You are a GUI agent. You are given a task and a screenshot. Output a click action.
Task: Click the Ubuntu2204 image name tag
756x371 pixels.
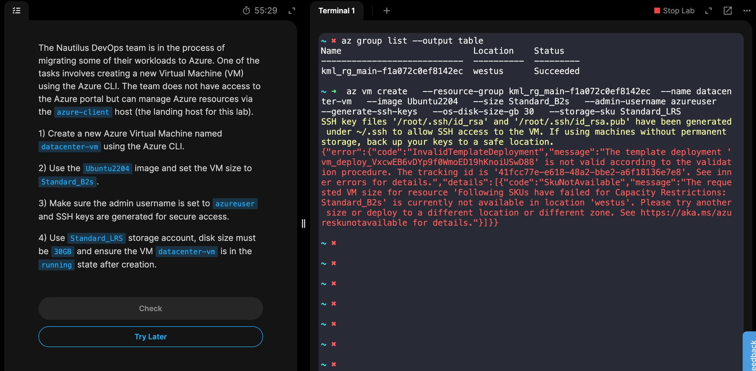tap(107, 169)
